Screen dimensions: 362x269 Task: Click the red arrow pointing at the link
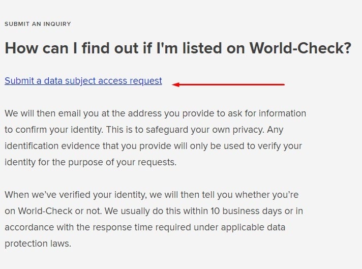click(x=228, y=84)
